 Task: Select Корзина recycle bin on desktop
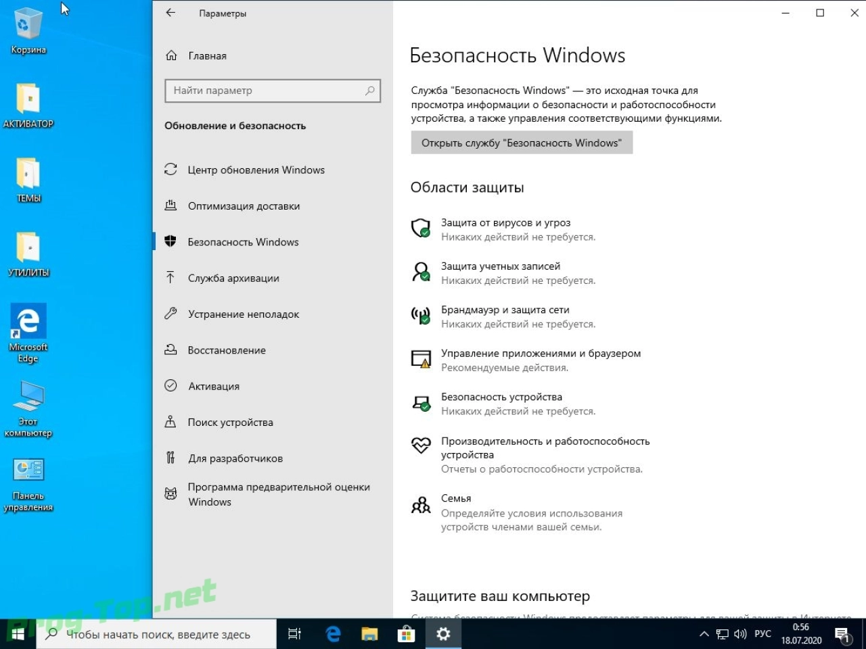(x=28, y=31)
